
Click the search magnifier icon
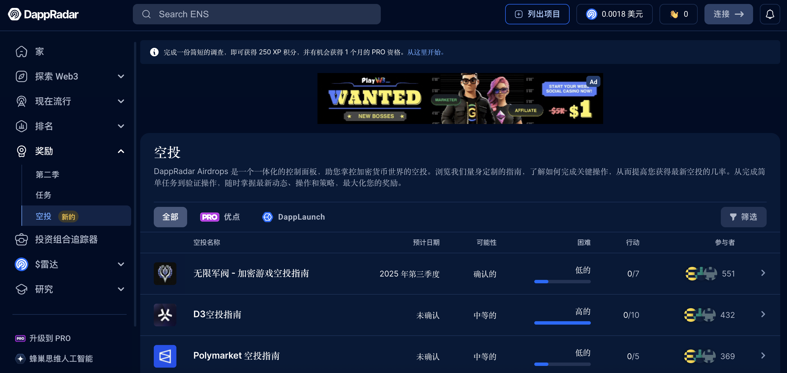click(146, 14)
